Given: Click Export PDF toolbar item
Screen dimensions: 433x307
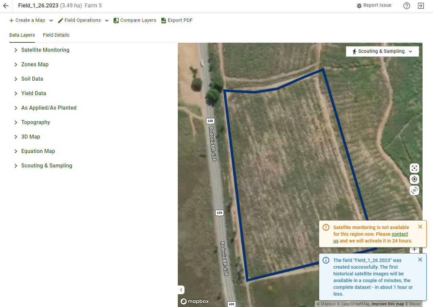Looking at the screenshot, I should 177,21.
